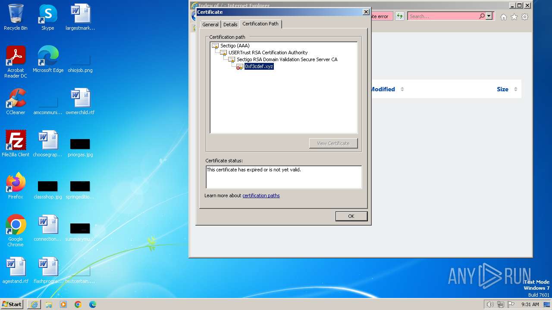
Task: Open the Windows Start menu
Action: (12, 304)
